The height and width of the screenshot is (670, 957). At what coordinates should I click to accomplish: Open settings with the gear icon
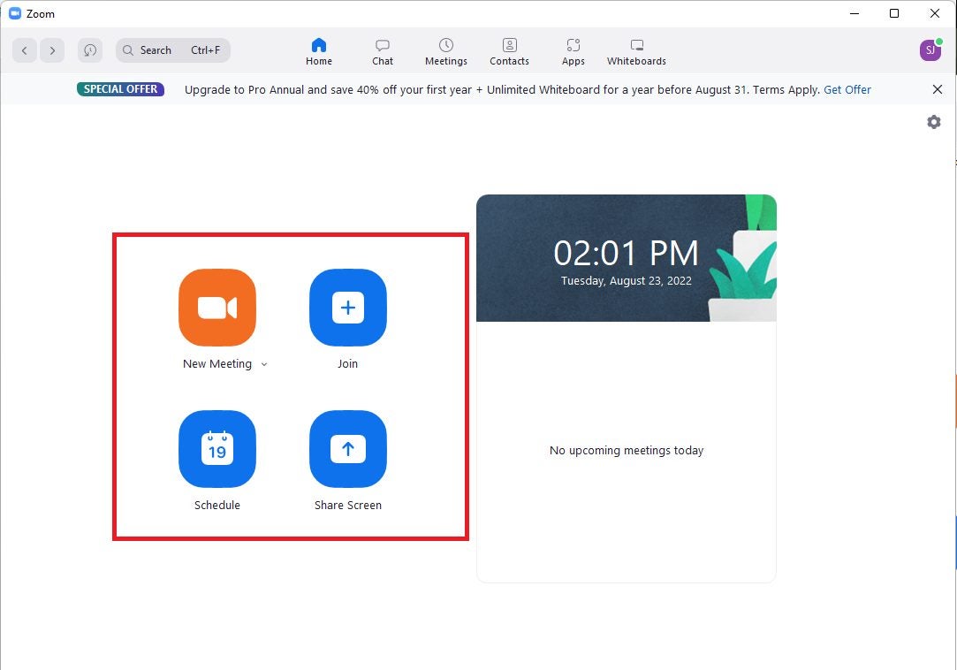(934, 122)
